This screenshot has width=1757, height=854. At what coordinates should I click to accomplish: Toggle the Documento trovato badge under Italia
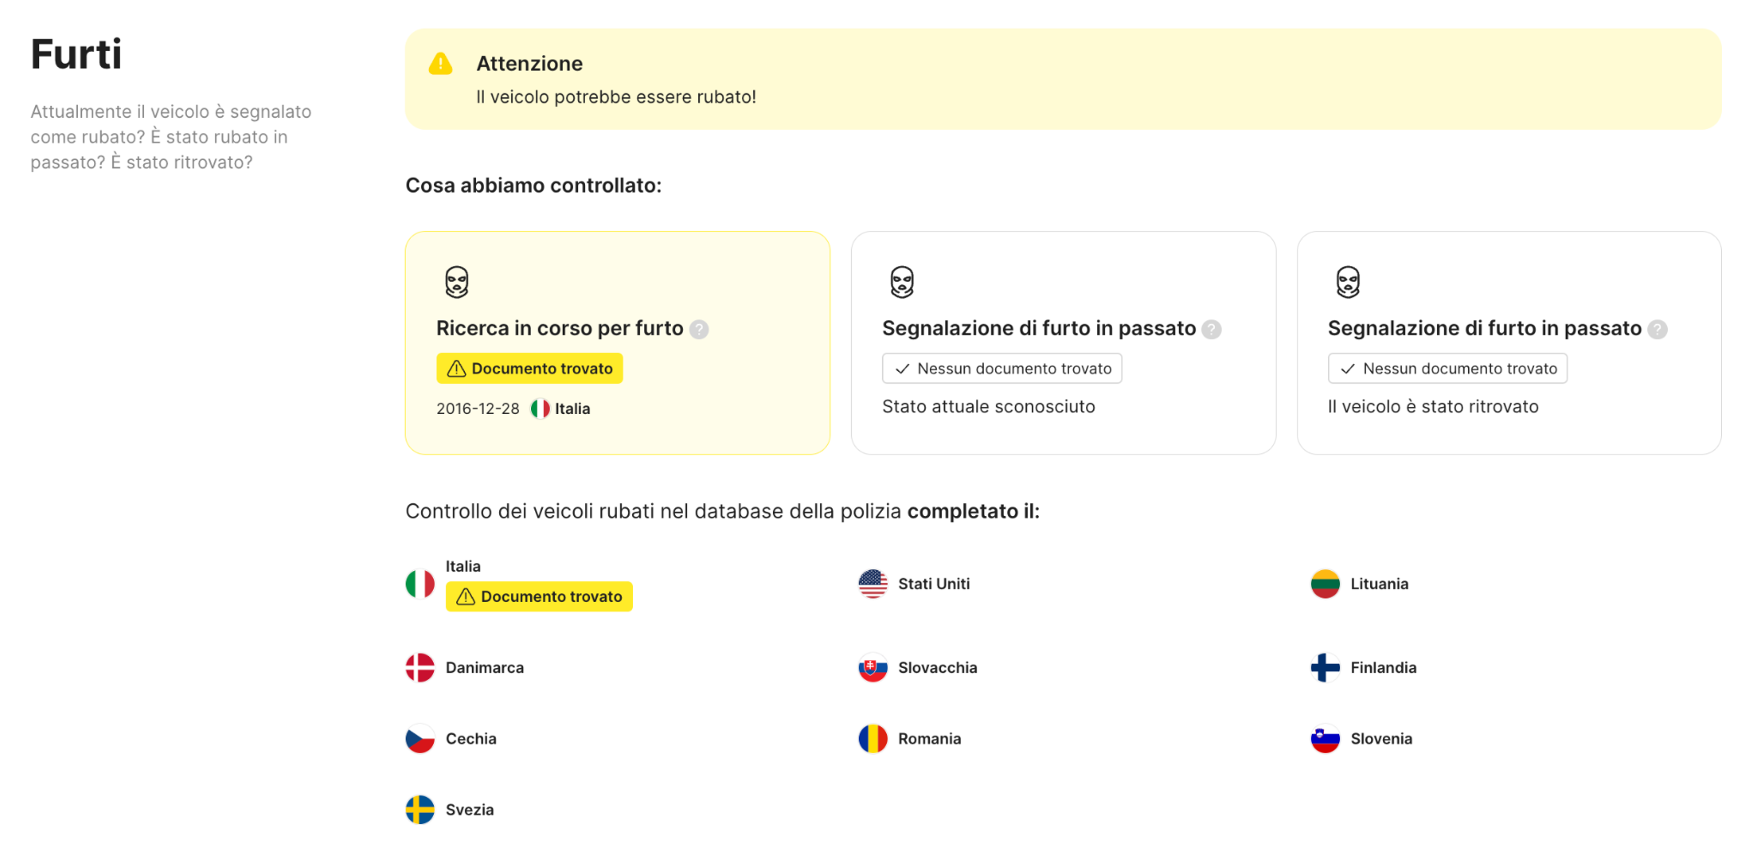[x=539, y=595]
